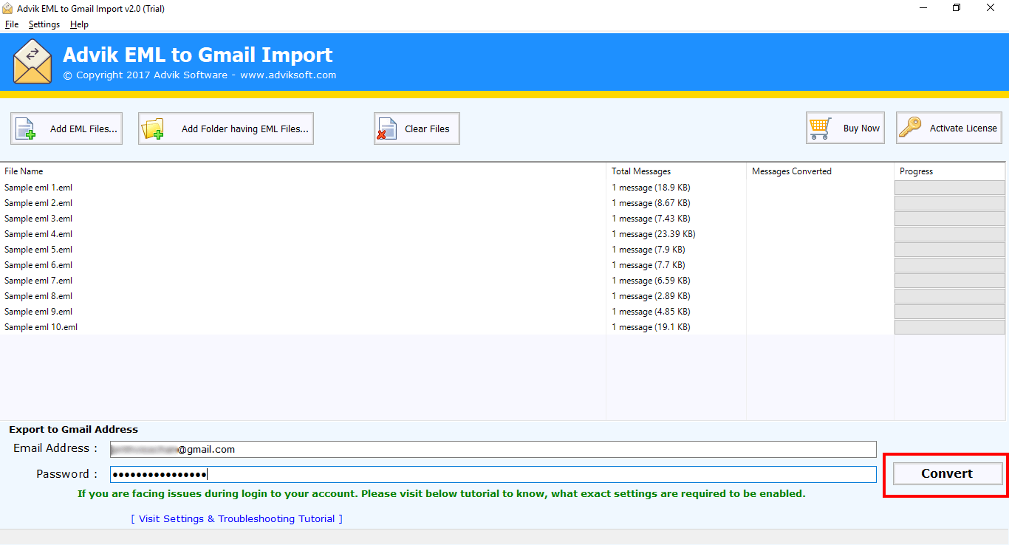This screenshot has width=1009, height=545.
Task: Click the folder icon on Add Folder button
Action: tap(153, 128)
